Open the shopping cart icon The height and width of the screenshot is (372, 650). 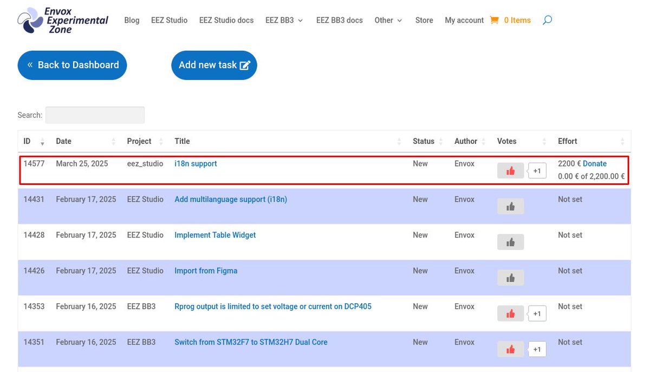tap(494, 20)
